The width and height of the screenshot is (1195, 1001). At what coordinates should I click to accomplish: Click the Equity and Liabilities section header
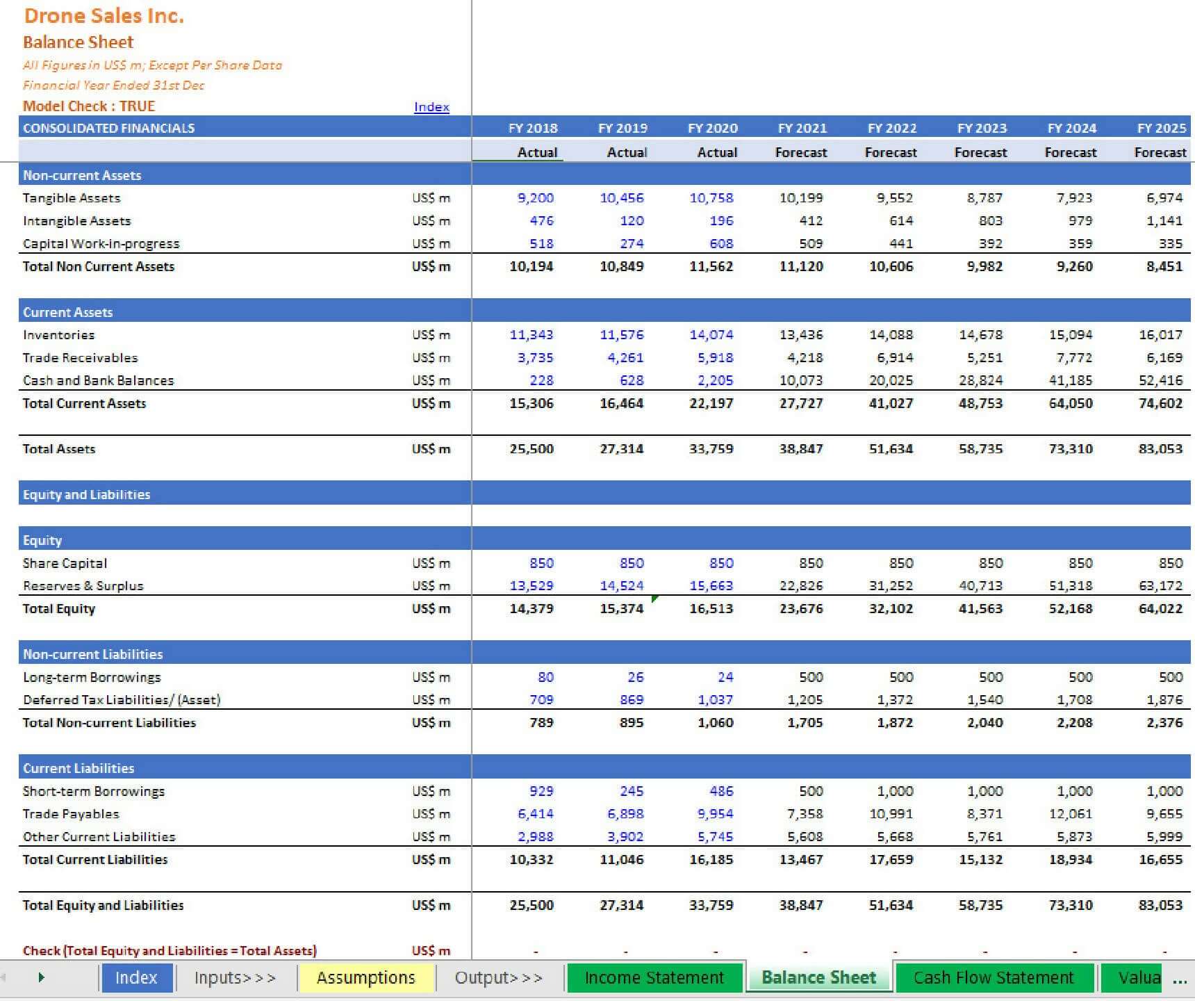tap(87, 495)
